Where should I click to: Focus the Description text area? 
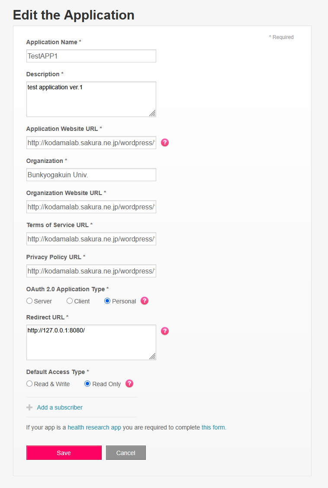point(91,99)
